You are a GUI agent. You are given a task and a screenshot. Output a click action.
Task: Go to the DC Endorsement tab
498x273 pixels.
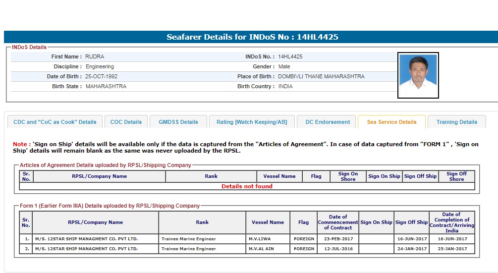328,122
